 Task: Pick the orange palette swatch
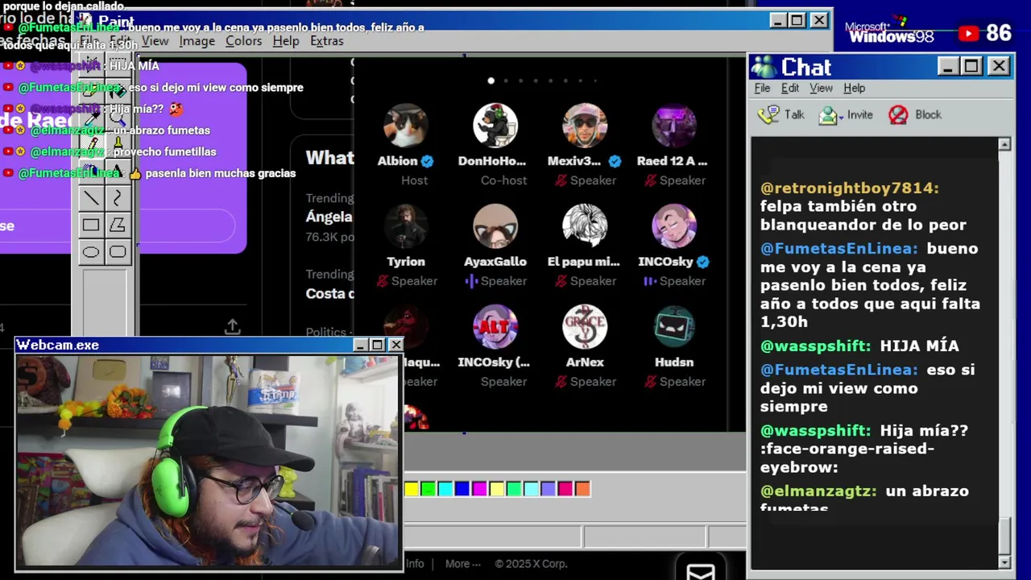pos(582,489)
